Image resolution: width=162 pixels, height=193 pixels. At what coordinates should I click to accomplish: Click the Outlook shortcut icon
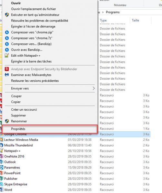[x=1, y=162]
